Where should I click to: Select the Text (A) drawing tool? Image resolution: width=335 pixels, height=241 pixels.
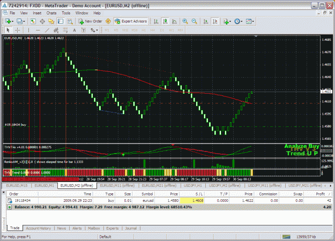coord(75,31)
